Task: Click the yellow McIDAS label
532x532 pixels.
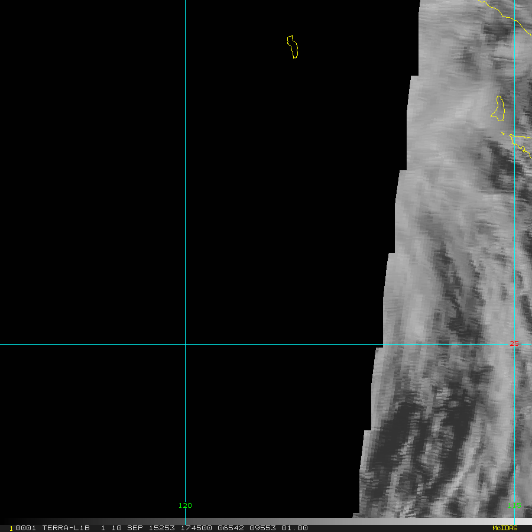Action: 505,528
